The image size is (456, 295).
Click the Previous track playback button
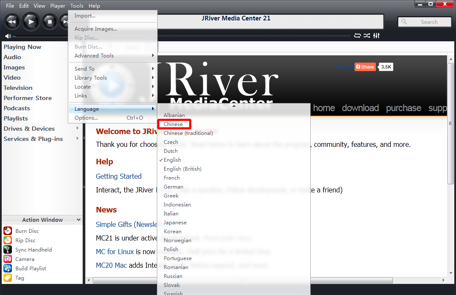coord(12,22)
